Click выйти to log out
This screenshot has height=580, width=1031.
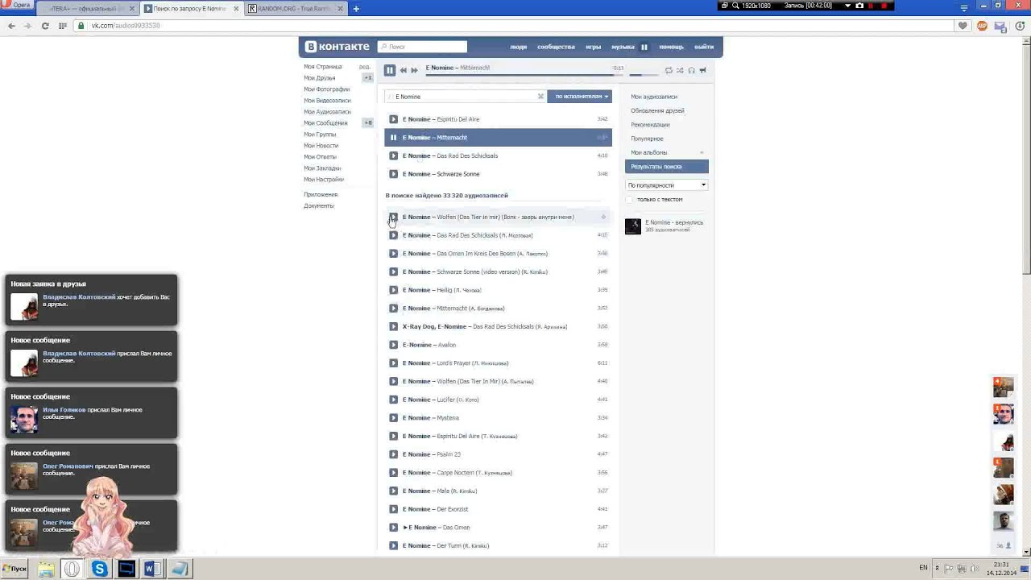(x=704, y=47)
